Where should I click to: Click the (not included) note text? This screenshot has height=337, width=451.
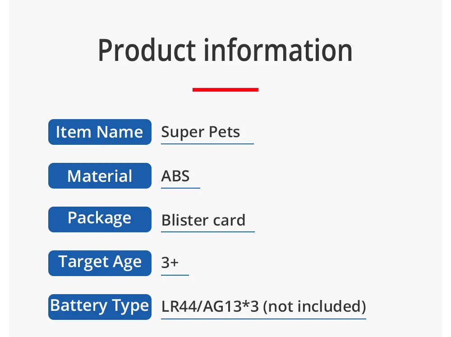click(x=314, y=307)
